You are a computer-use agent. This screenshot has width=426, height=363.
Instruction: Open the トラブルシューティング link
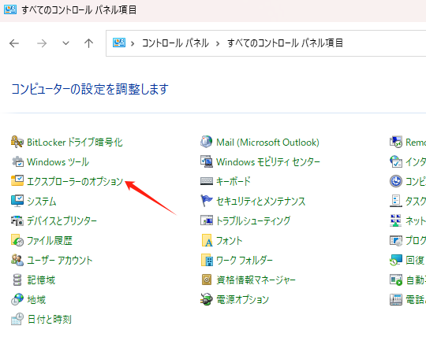pyautogui.click(x=253, y=220)
